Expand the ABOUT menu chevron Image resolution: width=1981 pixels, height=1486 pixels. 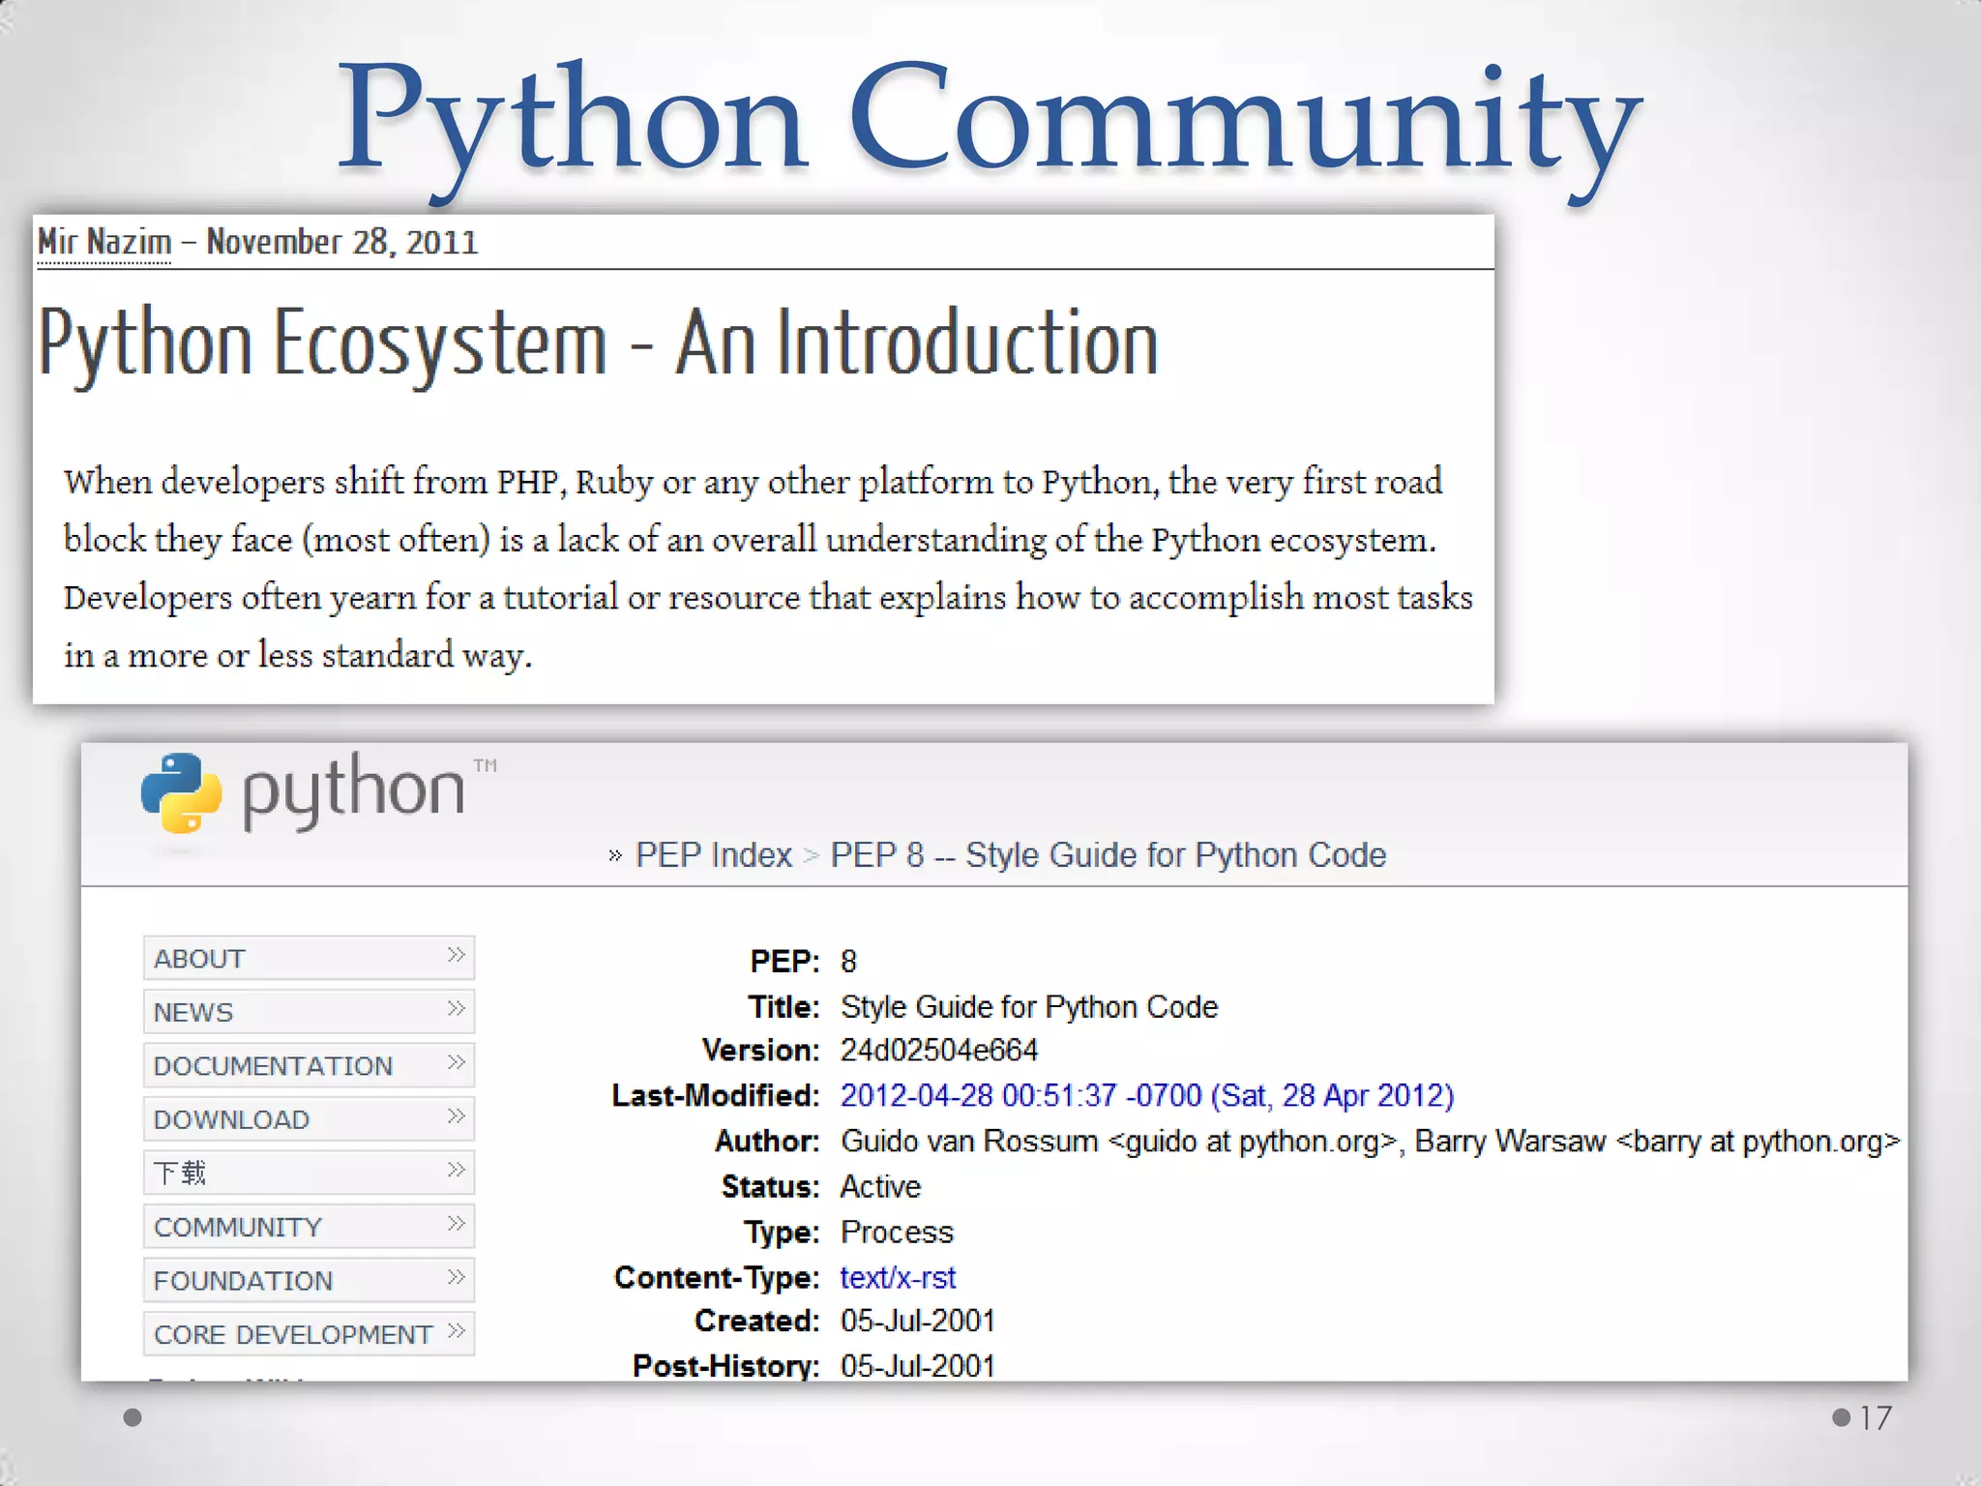tap(456, 956)
